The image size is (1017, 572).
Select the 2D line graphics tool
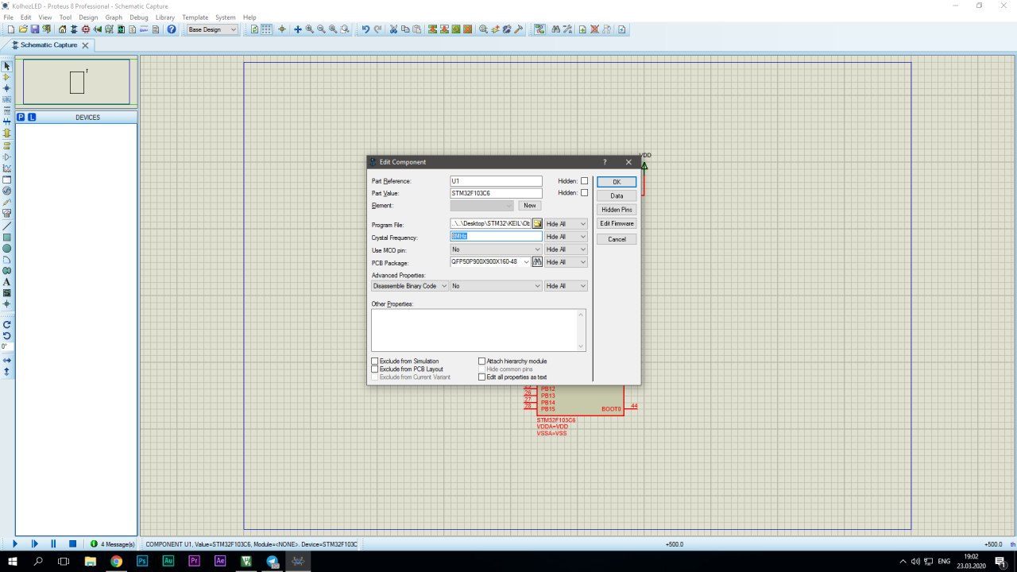point(7,226)
